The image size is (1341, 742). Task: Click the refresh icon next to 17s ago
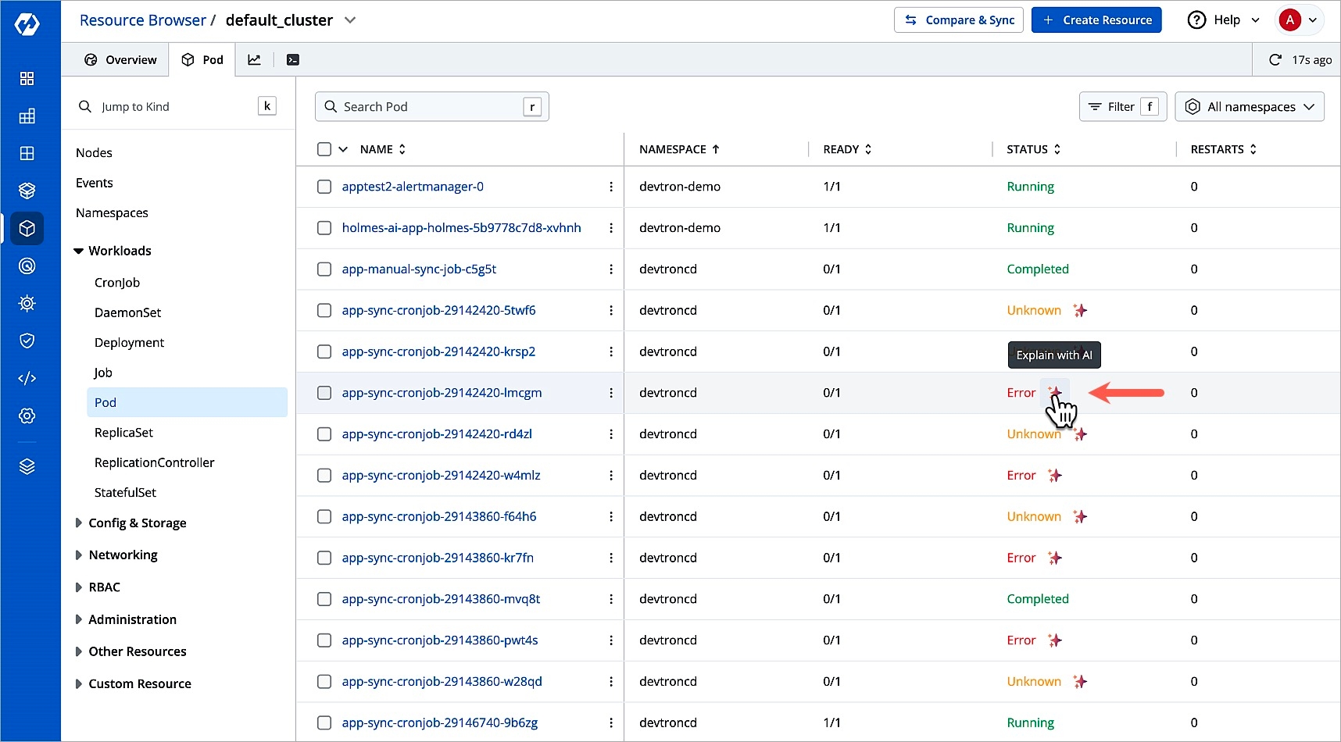1275,60
